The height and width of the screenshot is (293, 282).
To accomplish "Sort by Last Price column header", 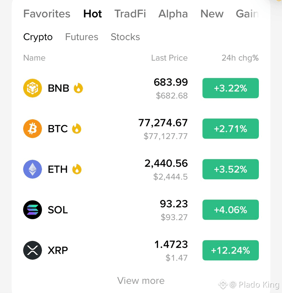I will (x=169, y=58).
